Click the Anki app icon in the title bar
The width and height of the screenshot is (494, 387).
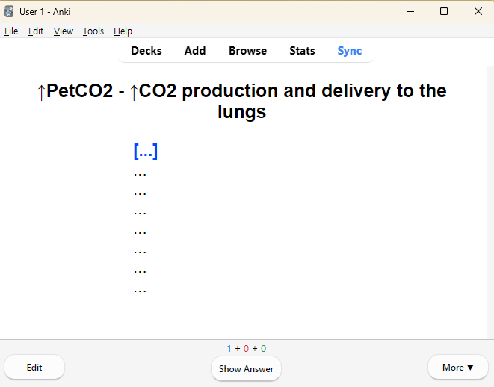pyautogui.click(x=9, y=12)
